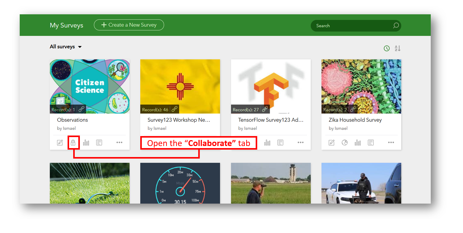Click the globe Collaborate icon on Zika survey
Image resolution: width=463 pixels, height=233 pixels.
point(345,142)
